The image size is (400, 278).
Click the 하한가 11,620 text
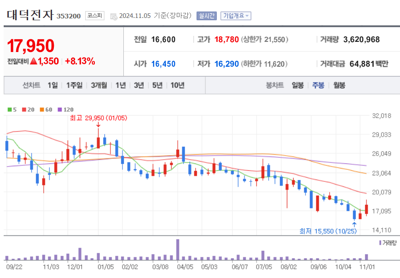coord(264,64)
